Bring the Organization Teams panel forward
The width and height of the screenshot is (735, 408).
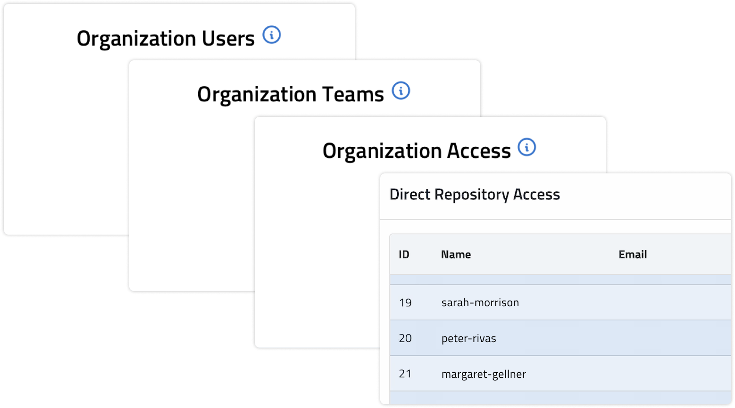(291, 94)
